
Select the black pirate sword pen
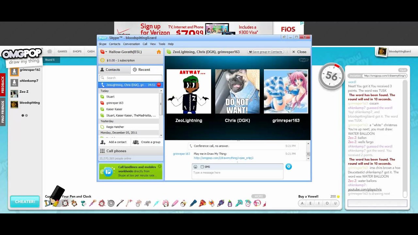(x=120, y=203)
